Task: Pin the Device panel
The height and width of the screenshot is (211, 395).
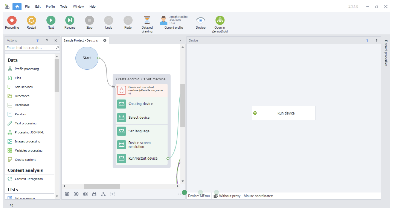Action: pos(376,40)
